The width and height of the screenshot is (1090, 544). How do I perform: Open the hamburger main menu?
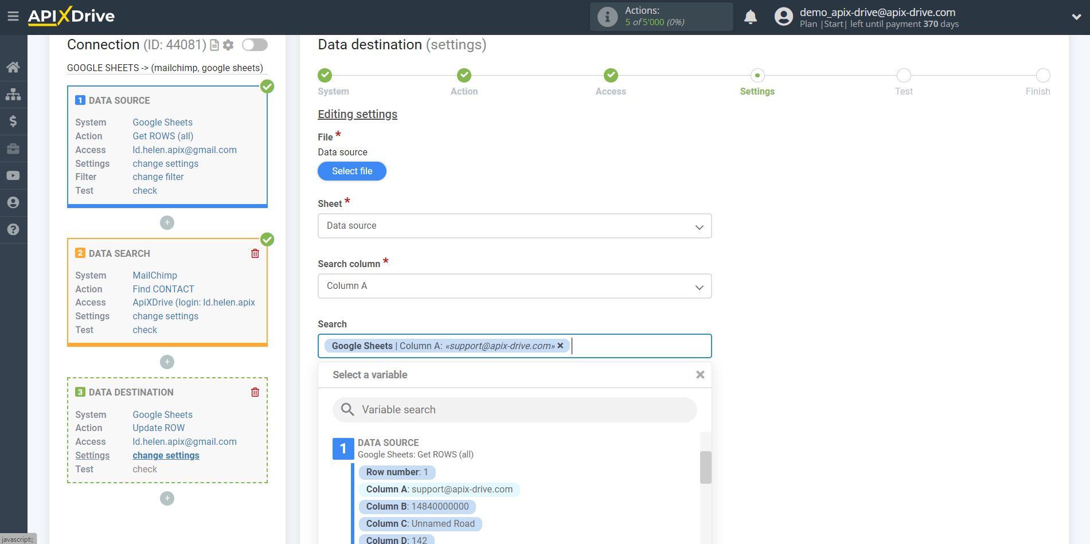(13, 16)
